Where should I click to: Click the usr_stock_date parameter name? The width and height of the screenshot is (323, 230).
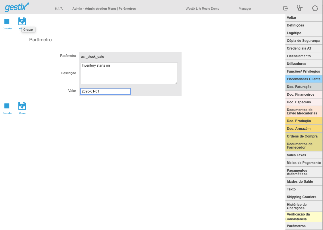tap(92, 56)
